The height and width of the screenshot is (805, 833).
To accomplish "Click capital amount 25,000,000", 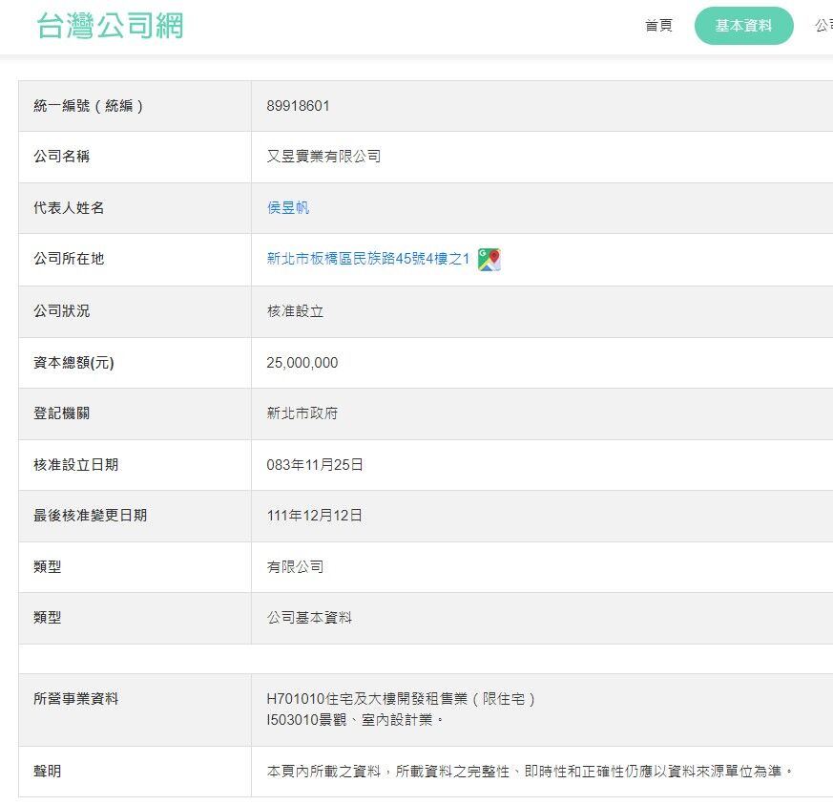I will [302, 363].
